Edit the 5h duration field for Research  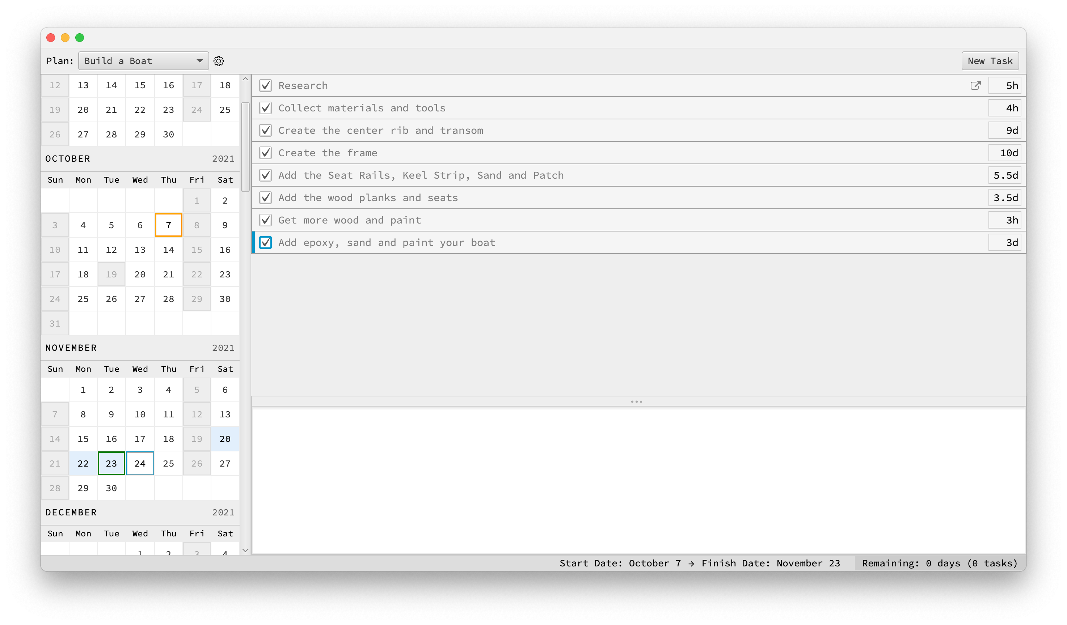[1004, 85]
